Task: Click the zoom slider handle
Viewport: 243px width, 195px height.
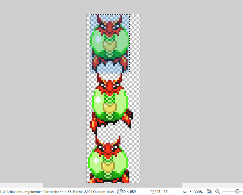Action: (237, 192)
